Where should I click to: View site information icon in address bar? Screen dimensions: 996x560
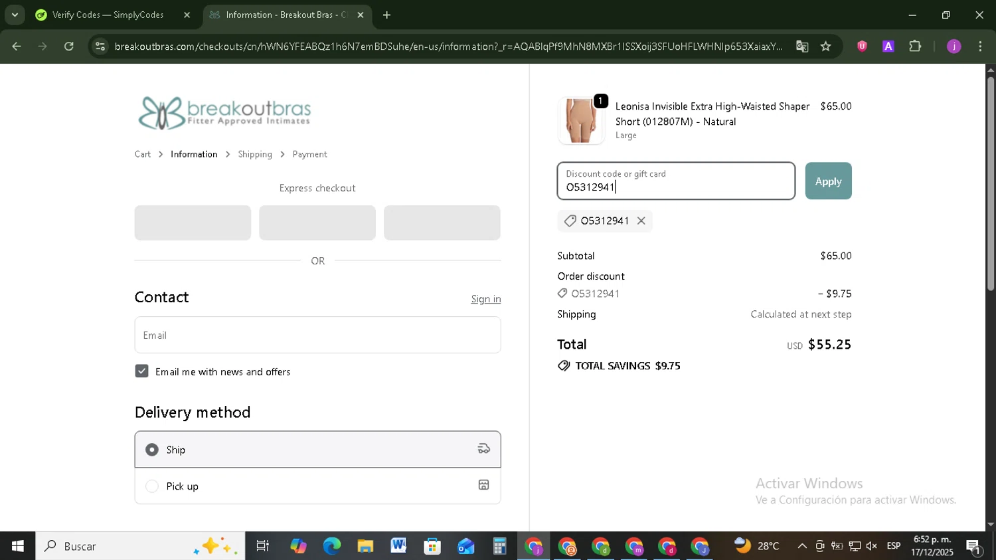tap(100, 47)
